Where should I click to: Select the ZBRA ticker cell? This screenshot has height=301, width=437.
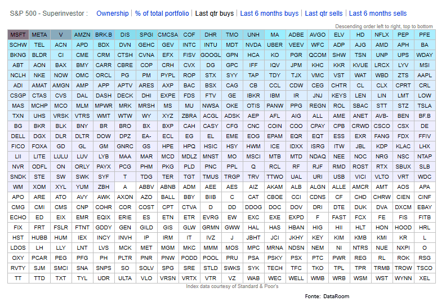click(189, 116)
